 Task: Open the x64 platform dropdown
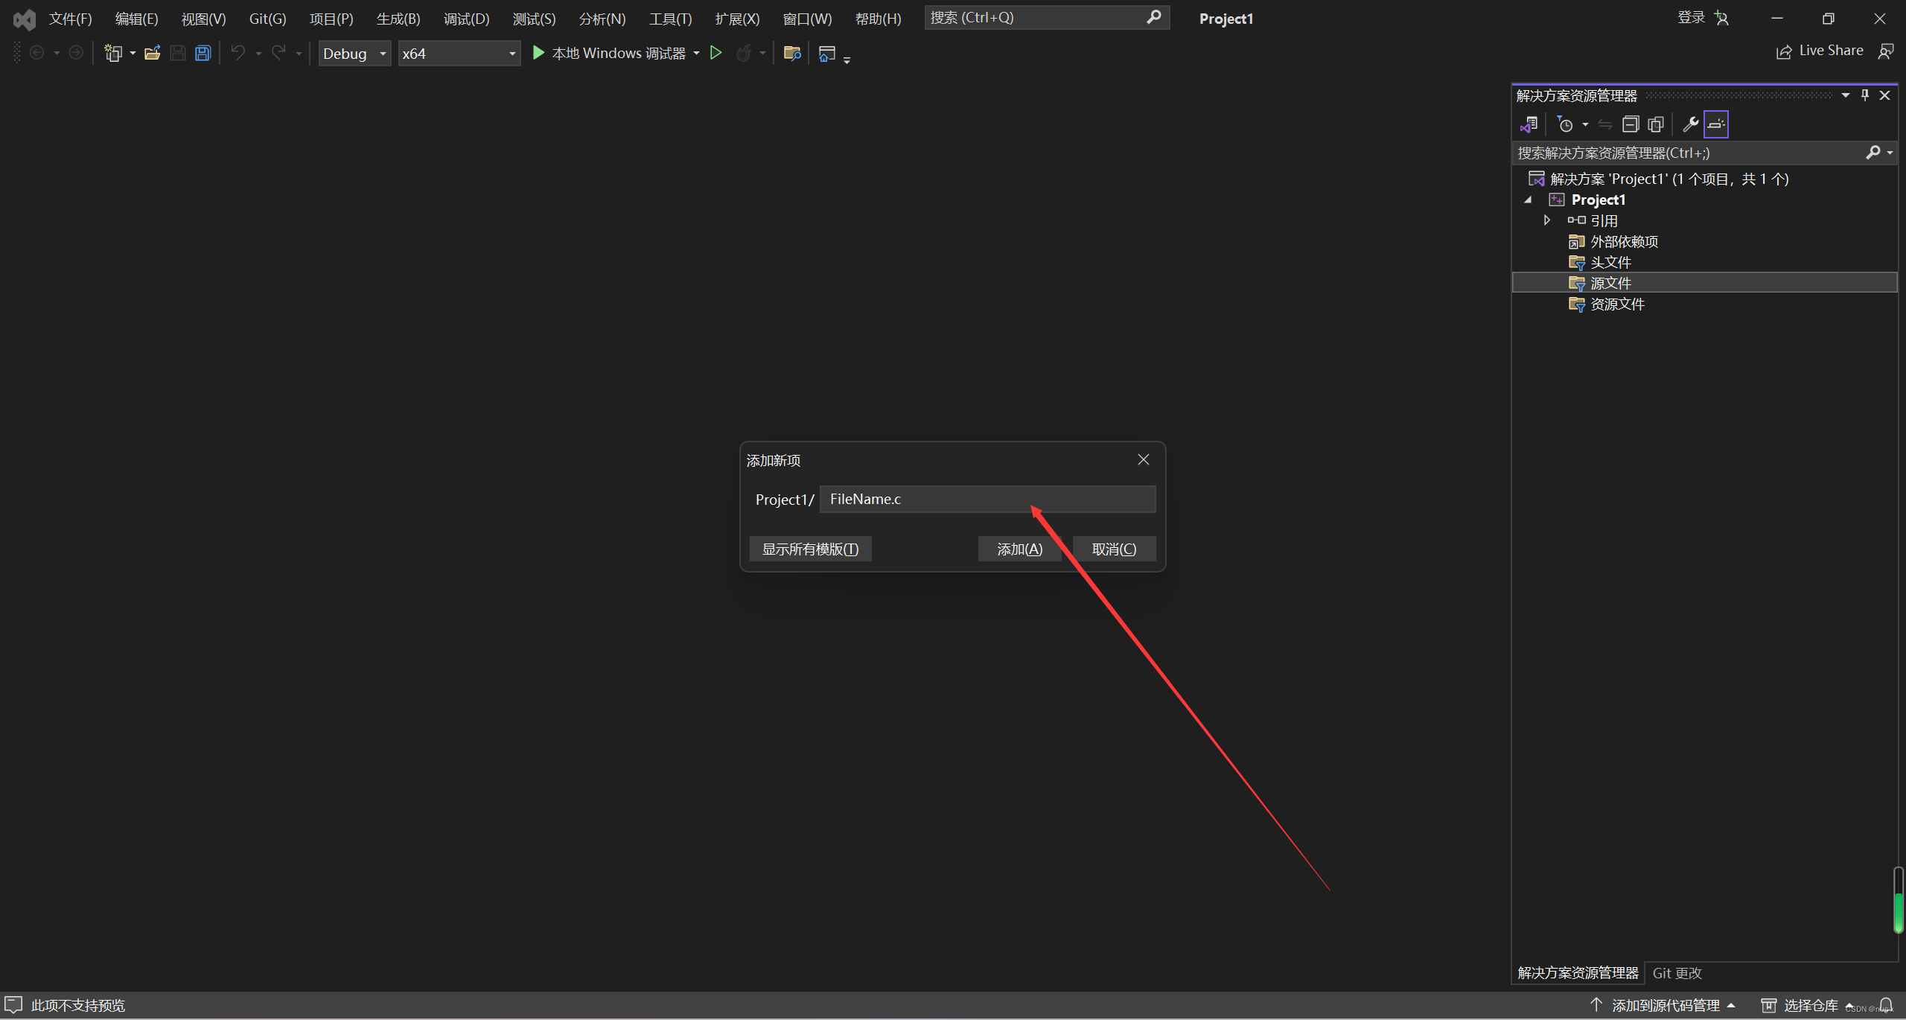tap(459, 54)
